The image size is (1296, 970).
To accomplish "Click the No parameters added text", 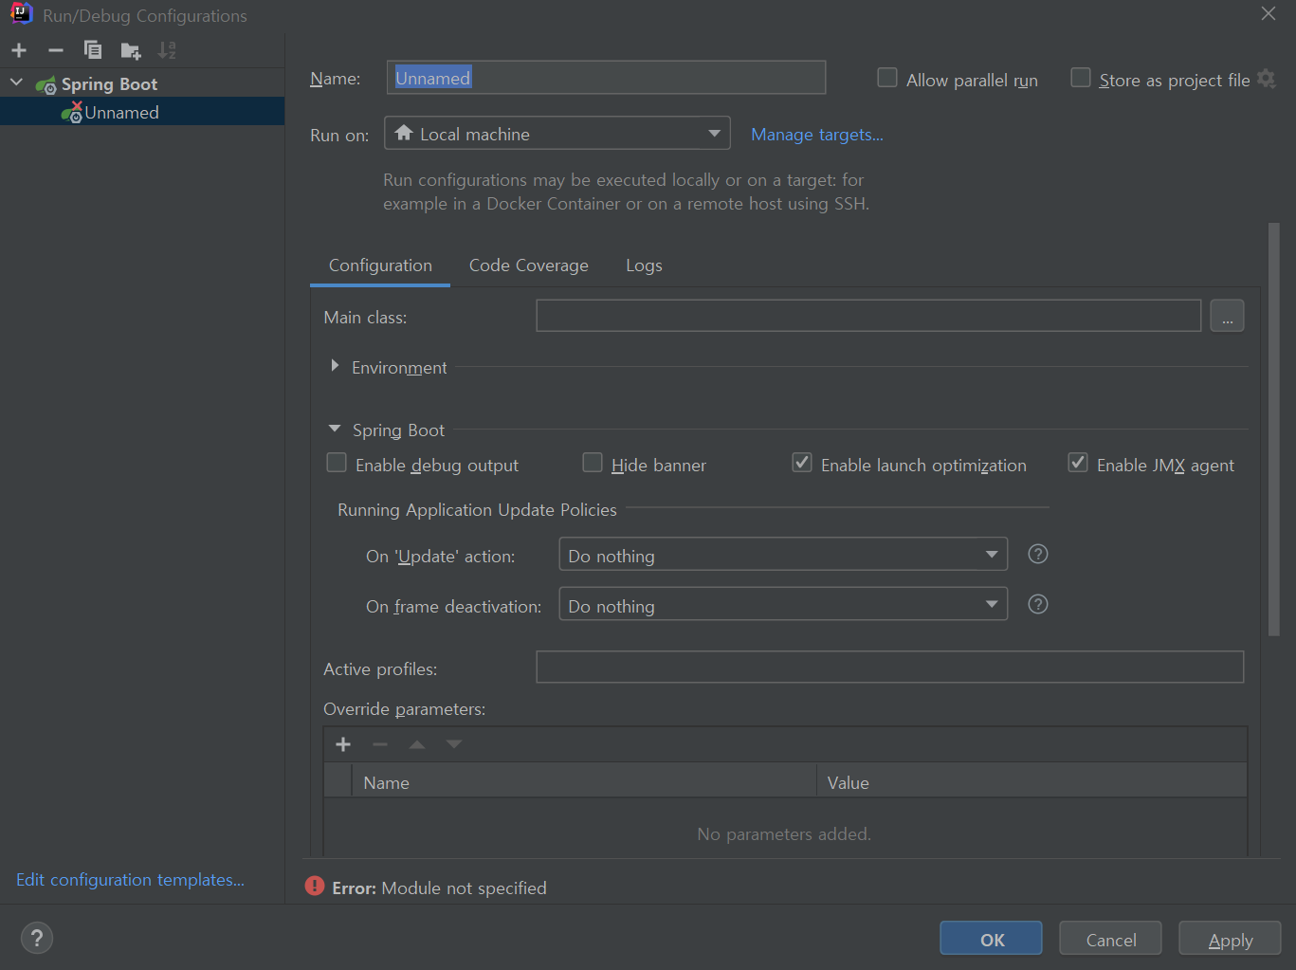I will pos(784,834).
